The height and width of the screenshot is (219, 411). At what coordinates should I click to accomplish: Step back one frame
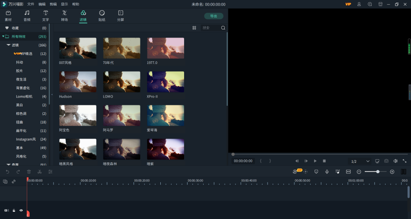coord(297,161)
